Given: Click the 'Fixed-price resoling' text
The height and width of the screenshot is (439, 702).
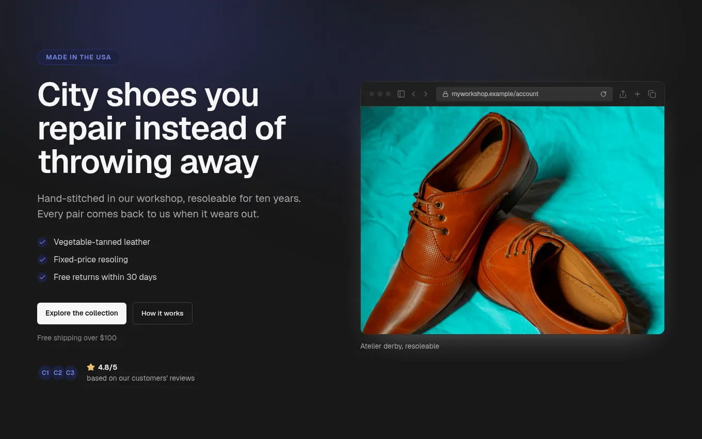Looking at the screenshot, I should click(91, 260).
